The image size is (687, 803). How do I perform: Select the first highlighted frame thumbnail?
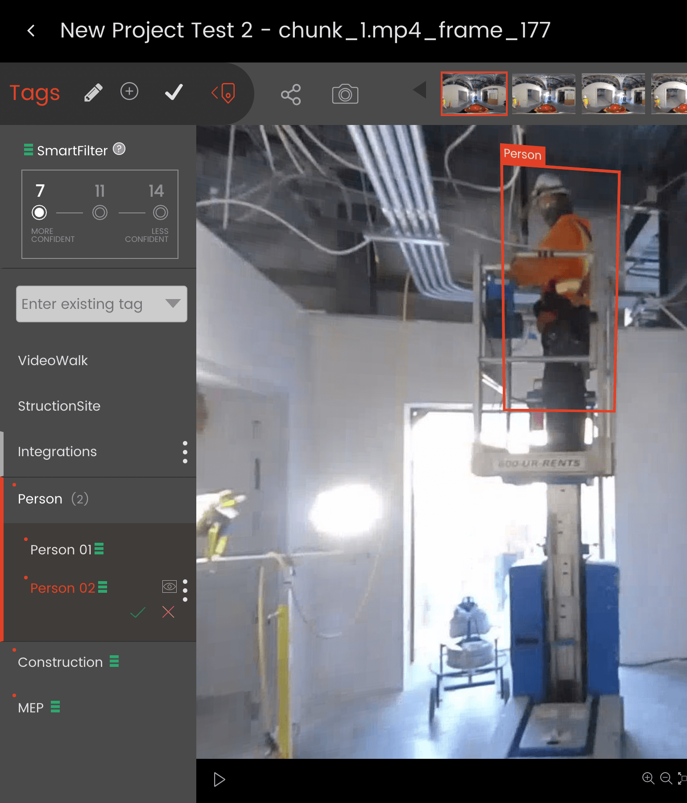[x=474, y=94]
